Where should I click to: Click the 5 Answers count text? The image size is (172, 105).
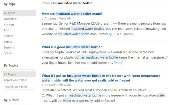pyautogui.click(x=49, y=18)
